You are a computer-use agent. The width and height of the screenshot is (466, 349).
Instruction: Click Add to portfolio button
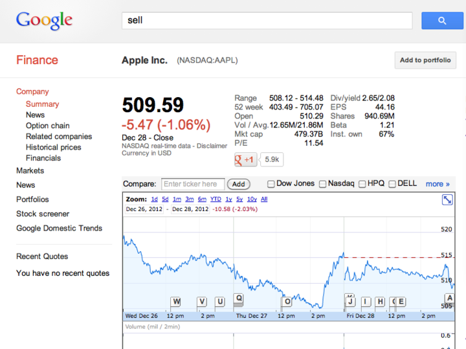pos(425,60)
